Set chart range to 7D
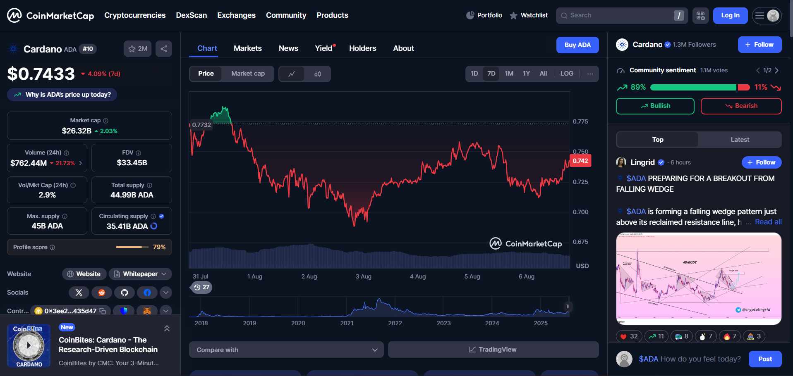The width and height of the screenshot is (793, 376). coord(491,74)
